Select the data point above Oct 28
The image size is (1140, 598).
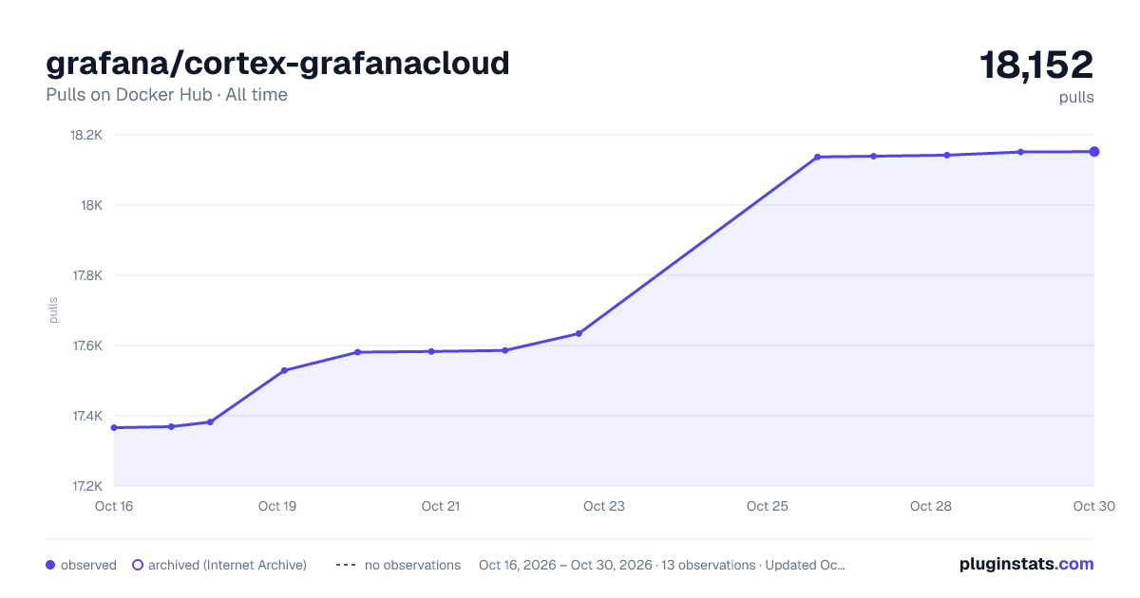[947, 155]
